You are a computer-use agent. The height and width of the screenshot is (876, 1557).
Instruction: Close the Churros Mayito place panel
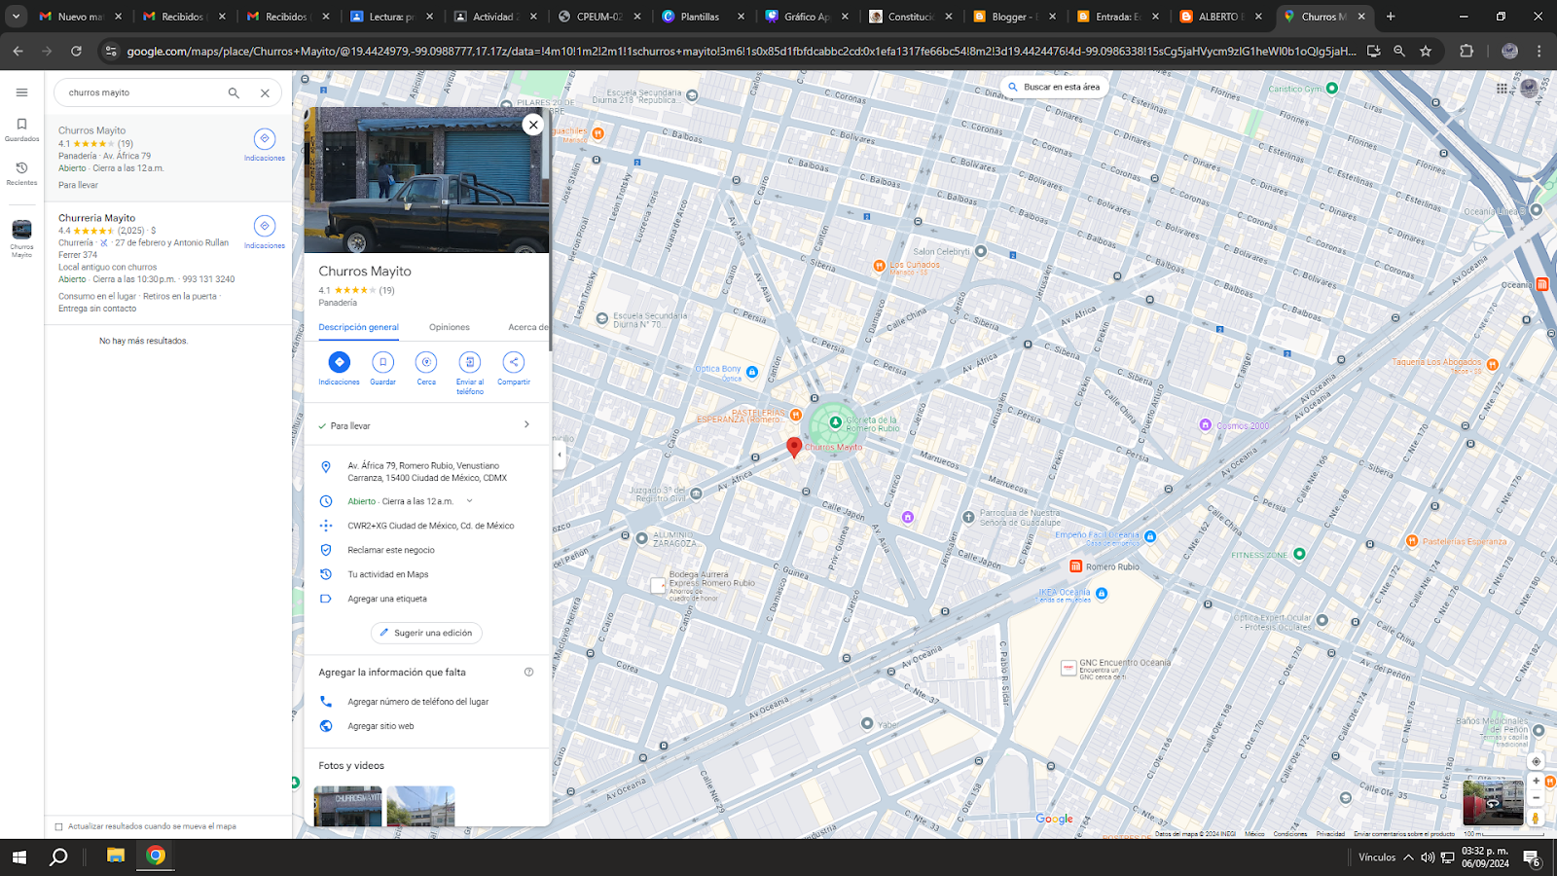point(533,125)
